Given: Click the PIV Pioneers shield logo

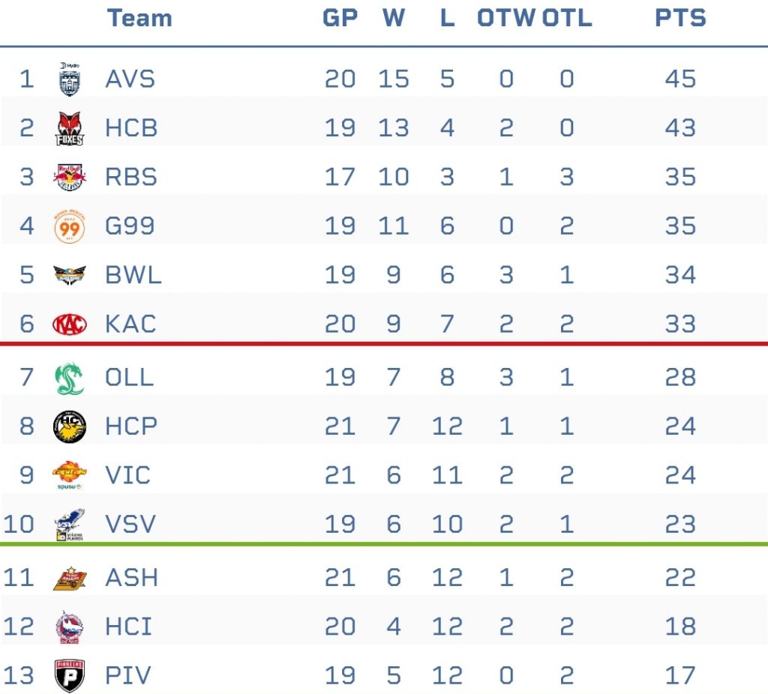Looking at the screenshot, I should pos(70,676).
